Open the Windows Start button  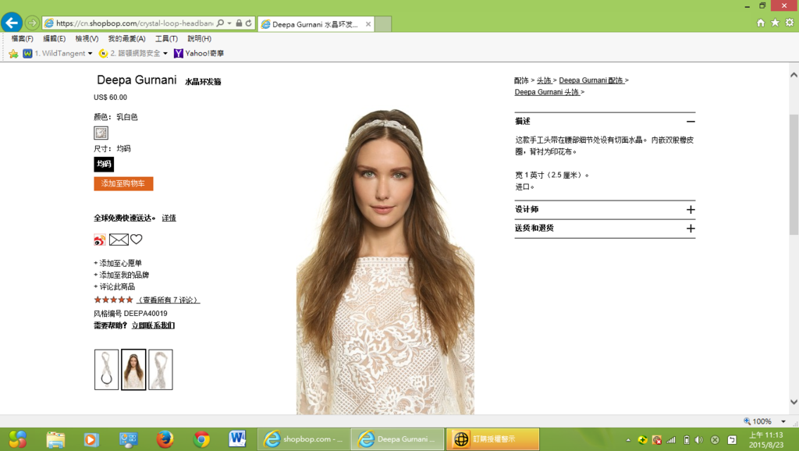click(x=17, y=439)
